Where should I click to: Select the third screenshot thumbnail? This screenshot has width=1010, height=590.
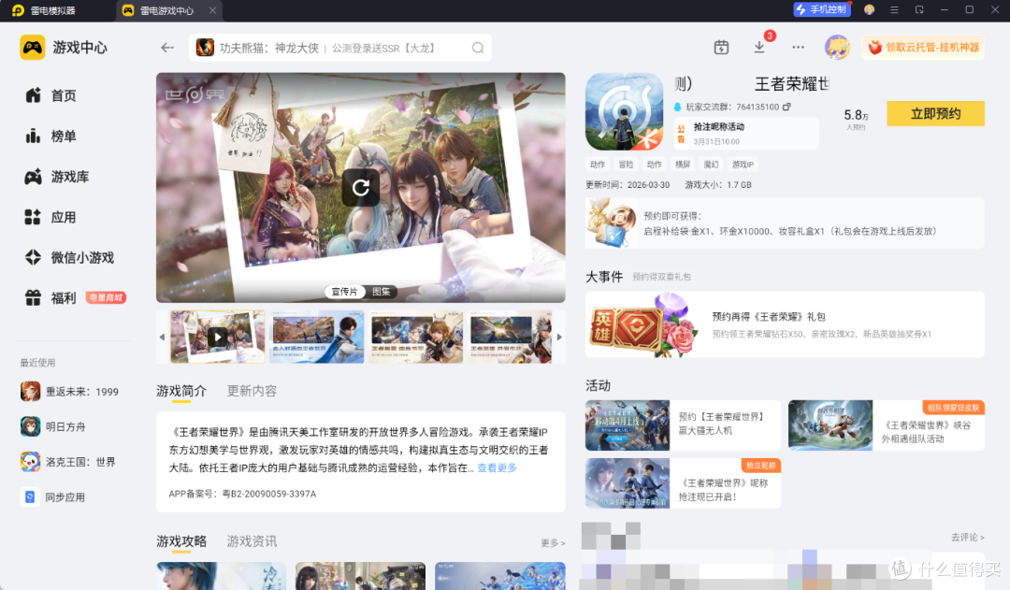[x=416, y=337]
